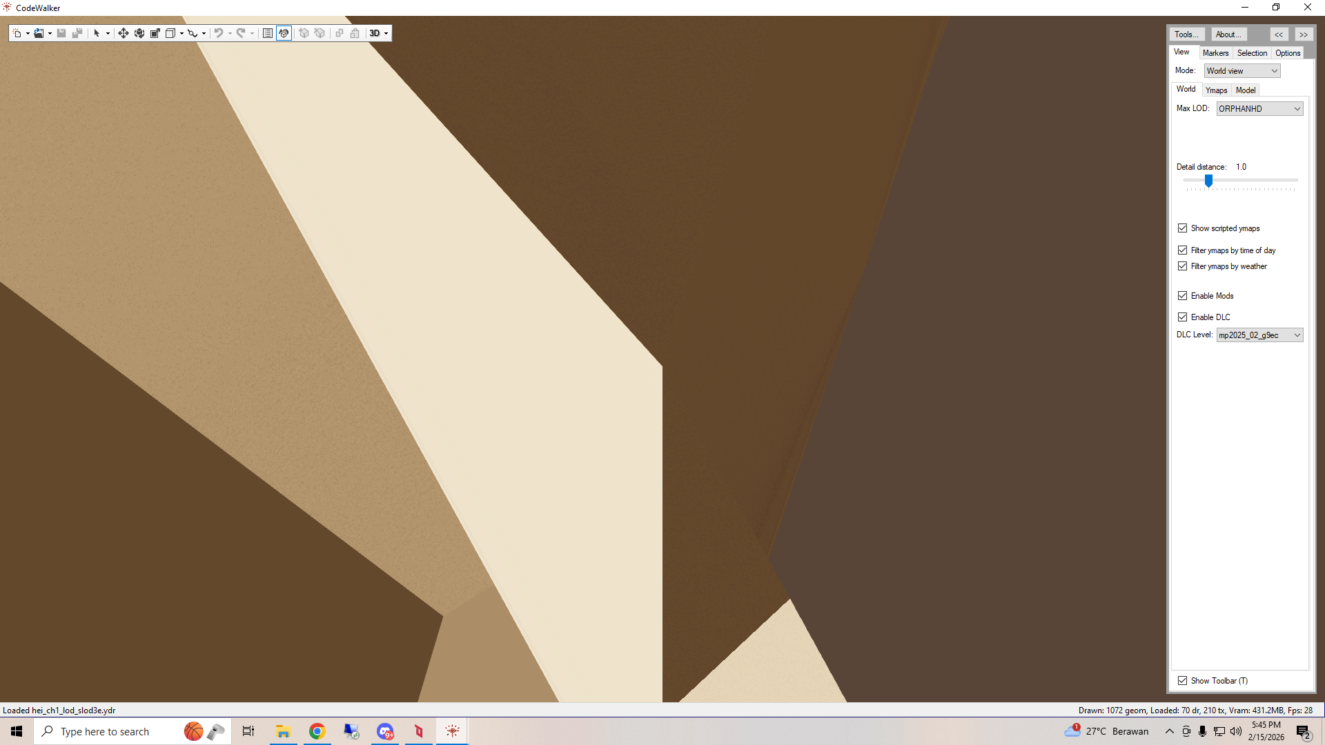Expand the widget space dropdown arrow
Screen dimensions: 1325x745
tap(181, 33)
